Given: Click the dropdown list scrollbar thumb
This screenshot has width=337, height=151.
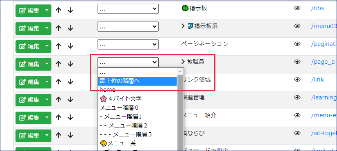Looking at the screenshot, I should [180, 112].
